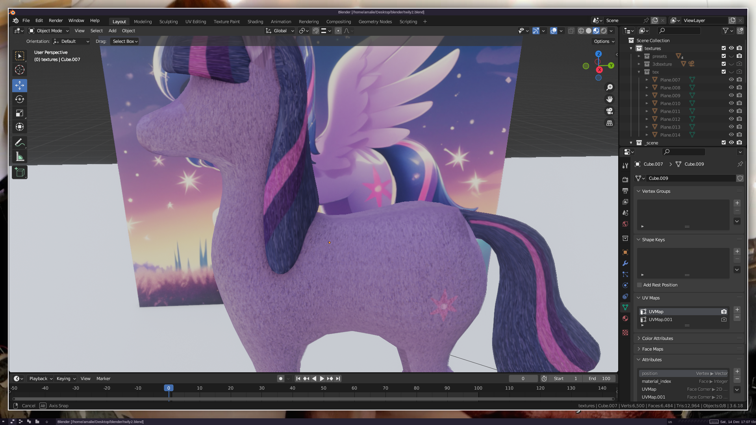
Task: Open the Object Mode dropdown
Action: (49, 31)
